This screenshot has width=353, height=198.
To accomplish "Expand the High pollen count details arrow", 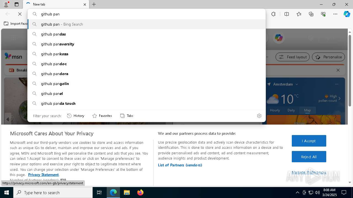I will coord(339,98).
